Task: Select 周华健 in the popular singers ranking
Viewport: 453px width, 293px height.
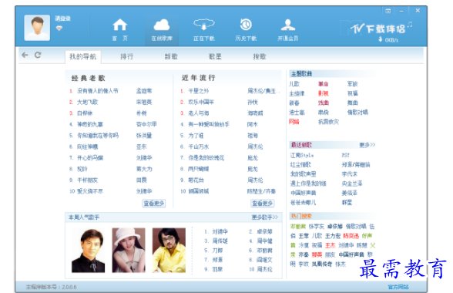Action: pyautogui.click(x=264, y=241)
